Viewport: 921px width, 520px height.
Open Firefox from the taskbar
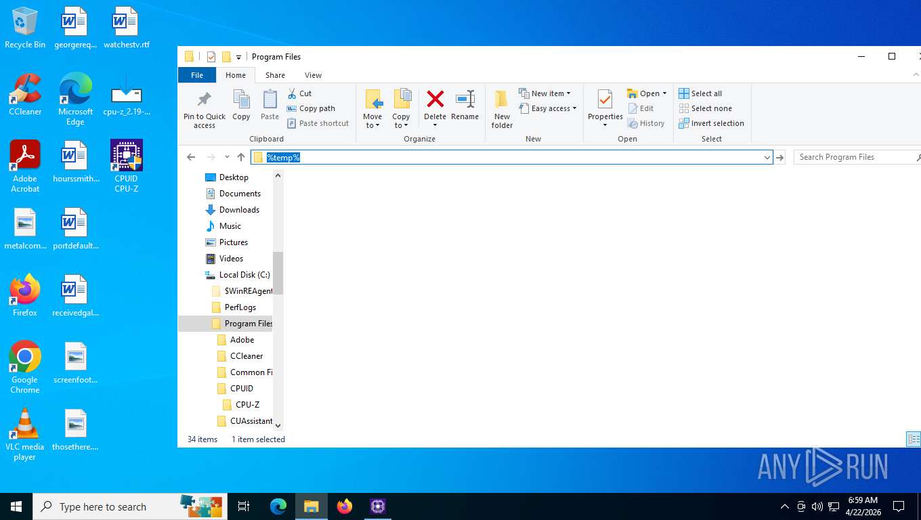coord(345,506)
